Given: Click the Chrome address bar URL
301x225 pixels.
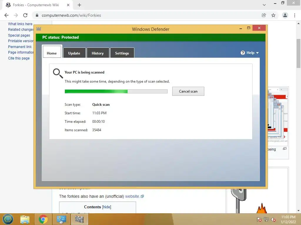Looking at the screenshot, I should point(71,15).
